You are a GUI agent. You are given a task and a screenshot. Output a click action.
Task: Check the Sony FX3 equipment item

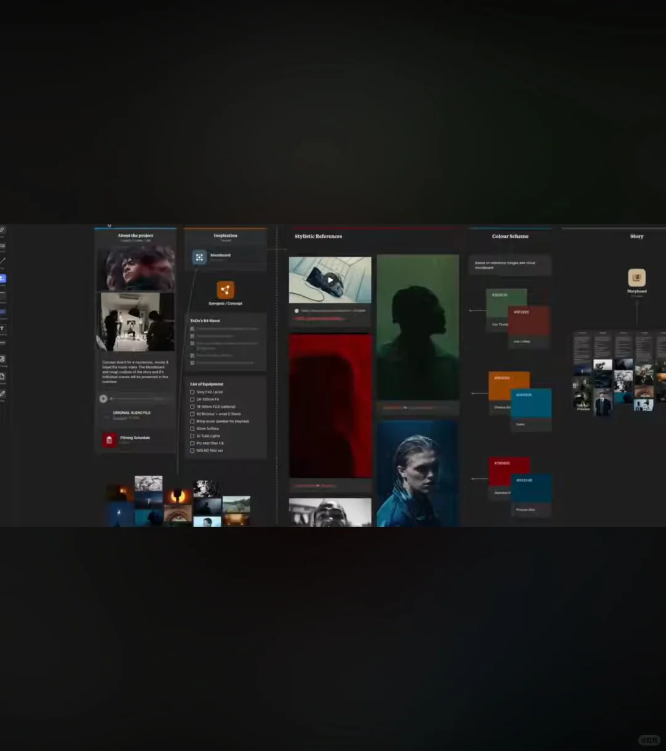click(192, 392)
